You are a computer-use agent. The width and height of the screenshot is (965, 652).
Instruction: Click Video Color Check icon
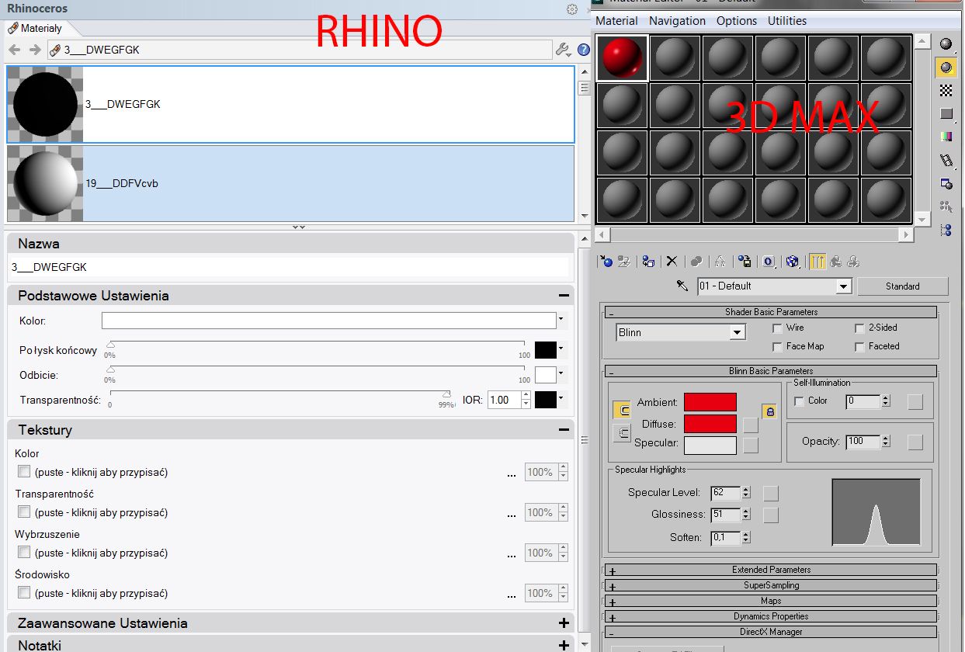click(x=946, y=137)
